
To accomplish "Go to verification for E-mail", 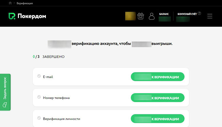I will (157, 77).
